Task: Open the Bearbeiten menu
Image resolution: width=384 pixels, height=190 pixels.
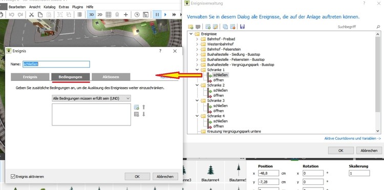Action: pyautogui.click(x=17, y=7)
